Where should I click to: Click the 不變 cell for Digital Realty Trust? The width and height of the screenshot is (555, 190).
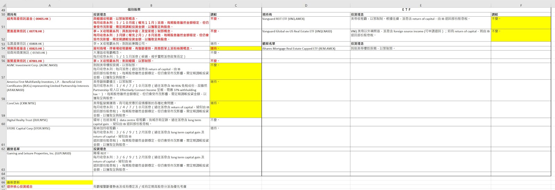click(x=236, y=122)
